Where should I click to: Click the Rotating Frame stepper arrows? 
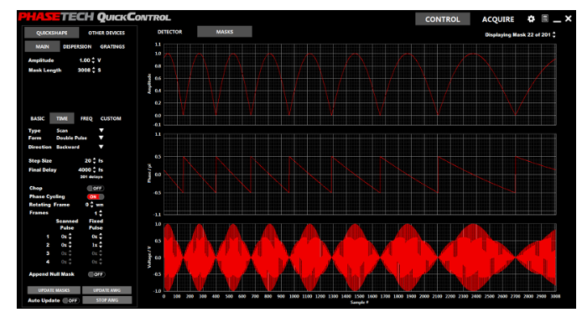91,205
